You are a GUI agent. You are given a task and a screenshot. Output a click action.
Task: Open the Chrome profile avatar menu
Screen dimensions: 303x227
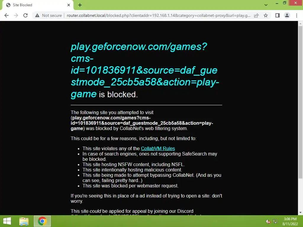[x=287, y=15]
